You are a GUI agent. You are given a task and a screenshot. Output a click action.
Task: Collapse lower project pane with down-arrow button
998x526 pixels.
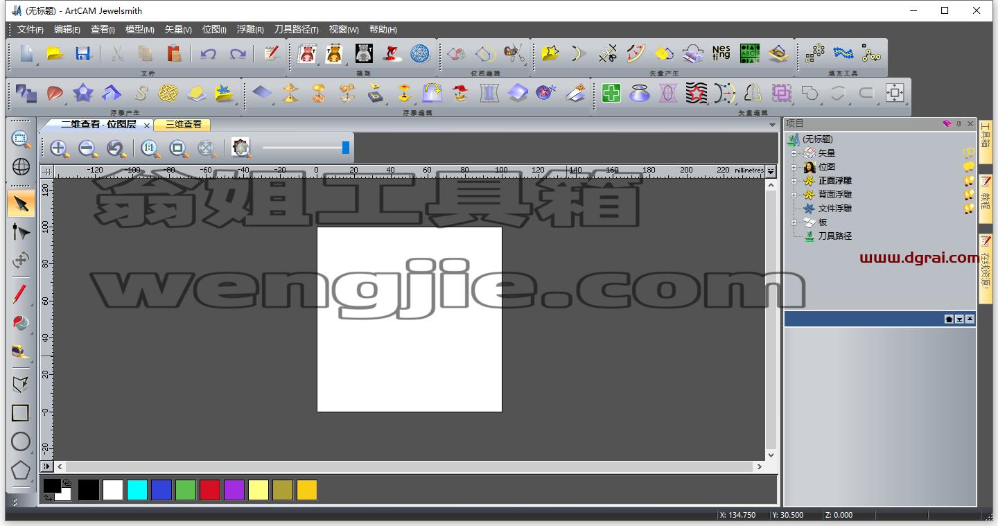coord(959,319)
